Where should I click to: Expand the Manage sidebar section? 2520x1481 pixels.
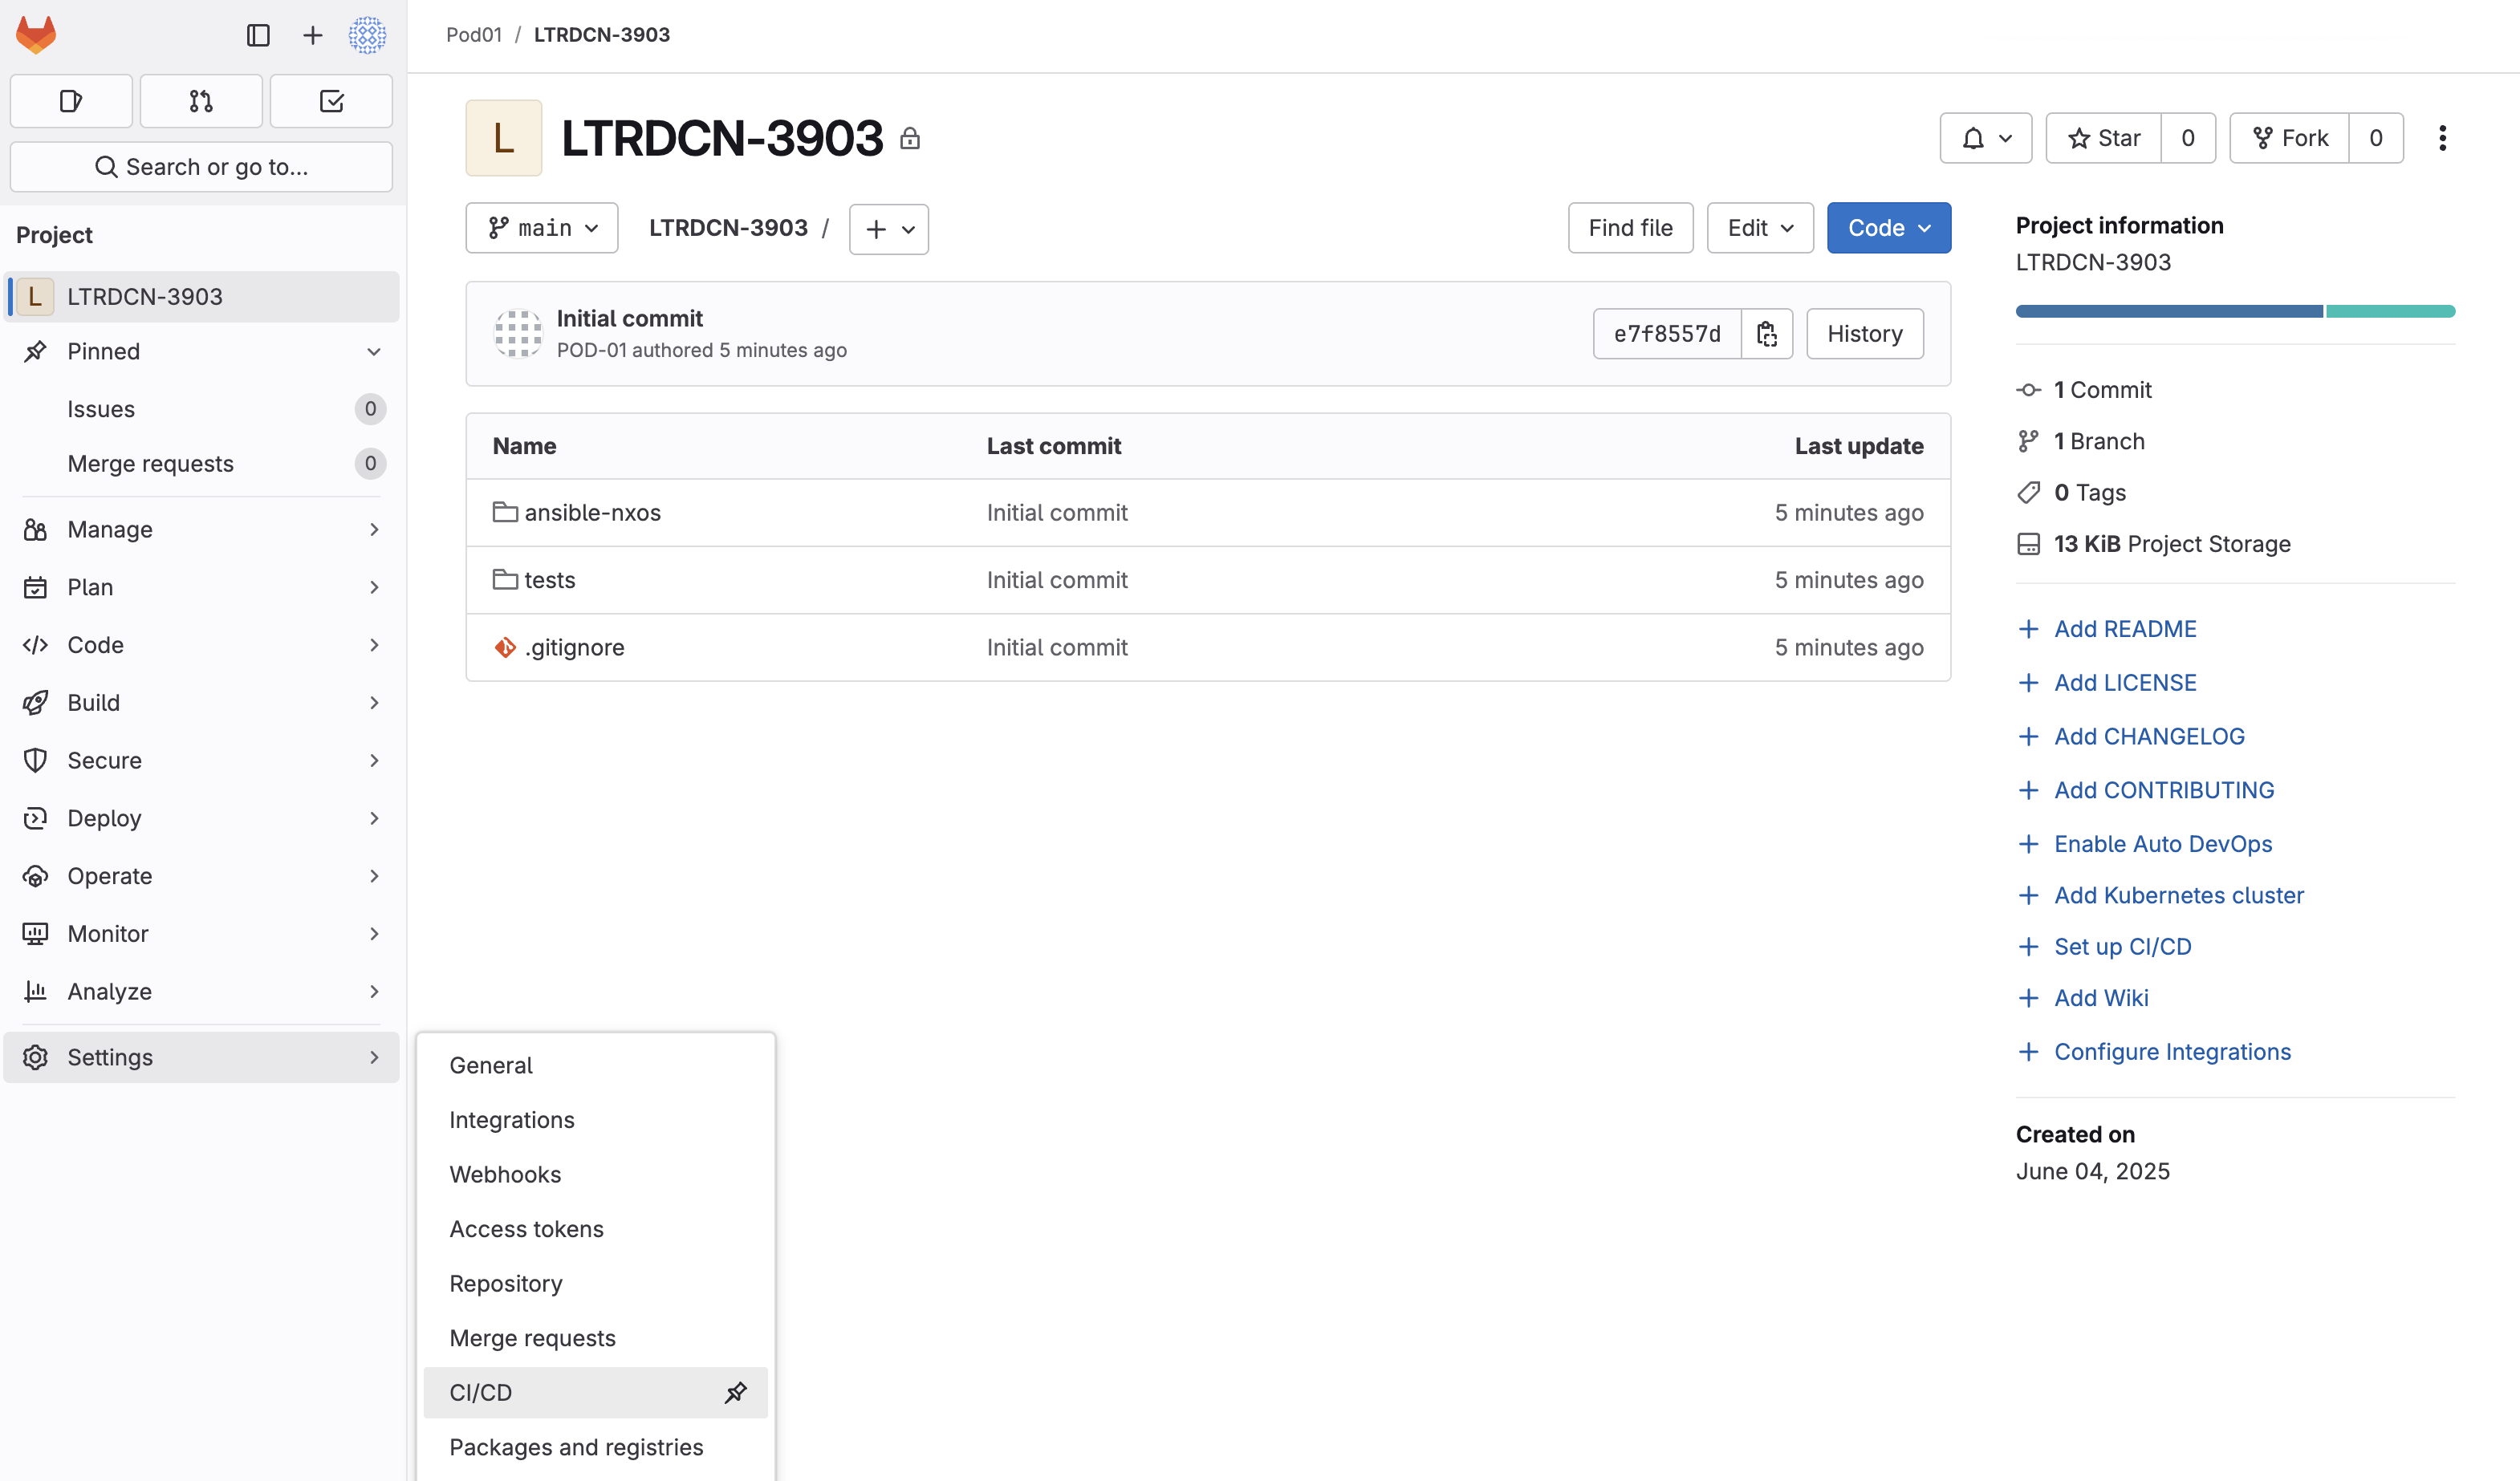point(201,530)
